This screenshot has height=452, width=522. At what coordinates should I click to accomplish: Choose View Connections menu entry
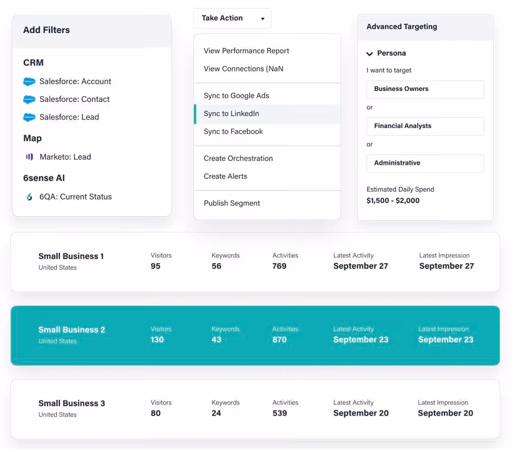tap(243, 69)
